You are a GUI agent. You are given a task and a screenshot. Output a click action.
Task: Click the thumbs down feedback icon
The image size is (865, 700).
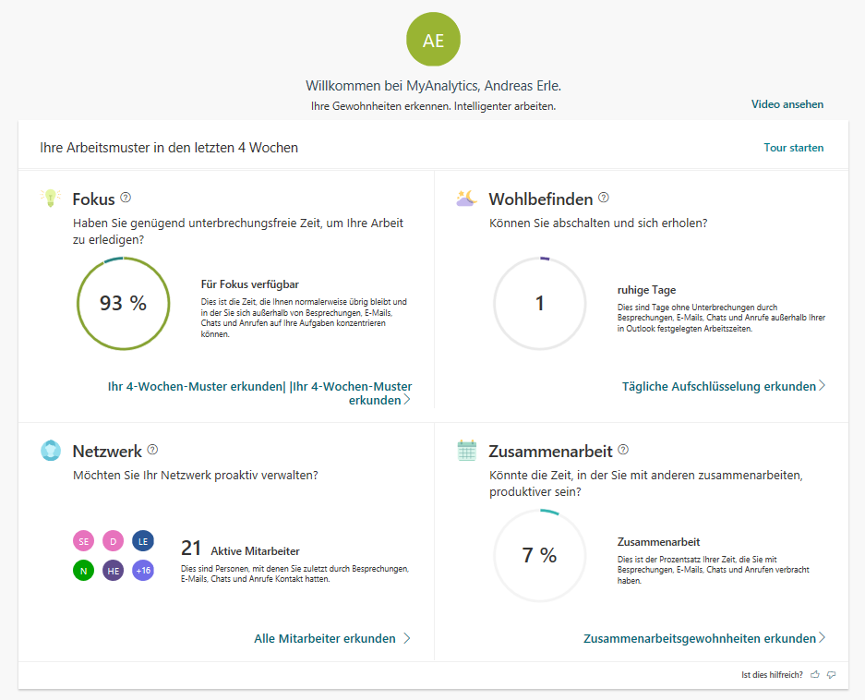832,675
